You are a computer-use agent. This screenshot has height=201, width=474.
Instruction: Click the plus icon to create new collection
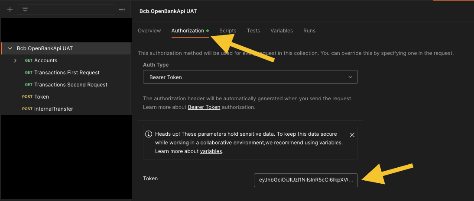click(x=10, y=10)
